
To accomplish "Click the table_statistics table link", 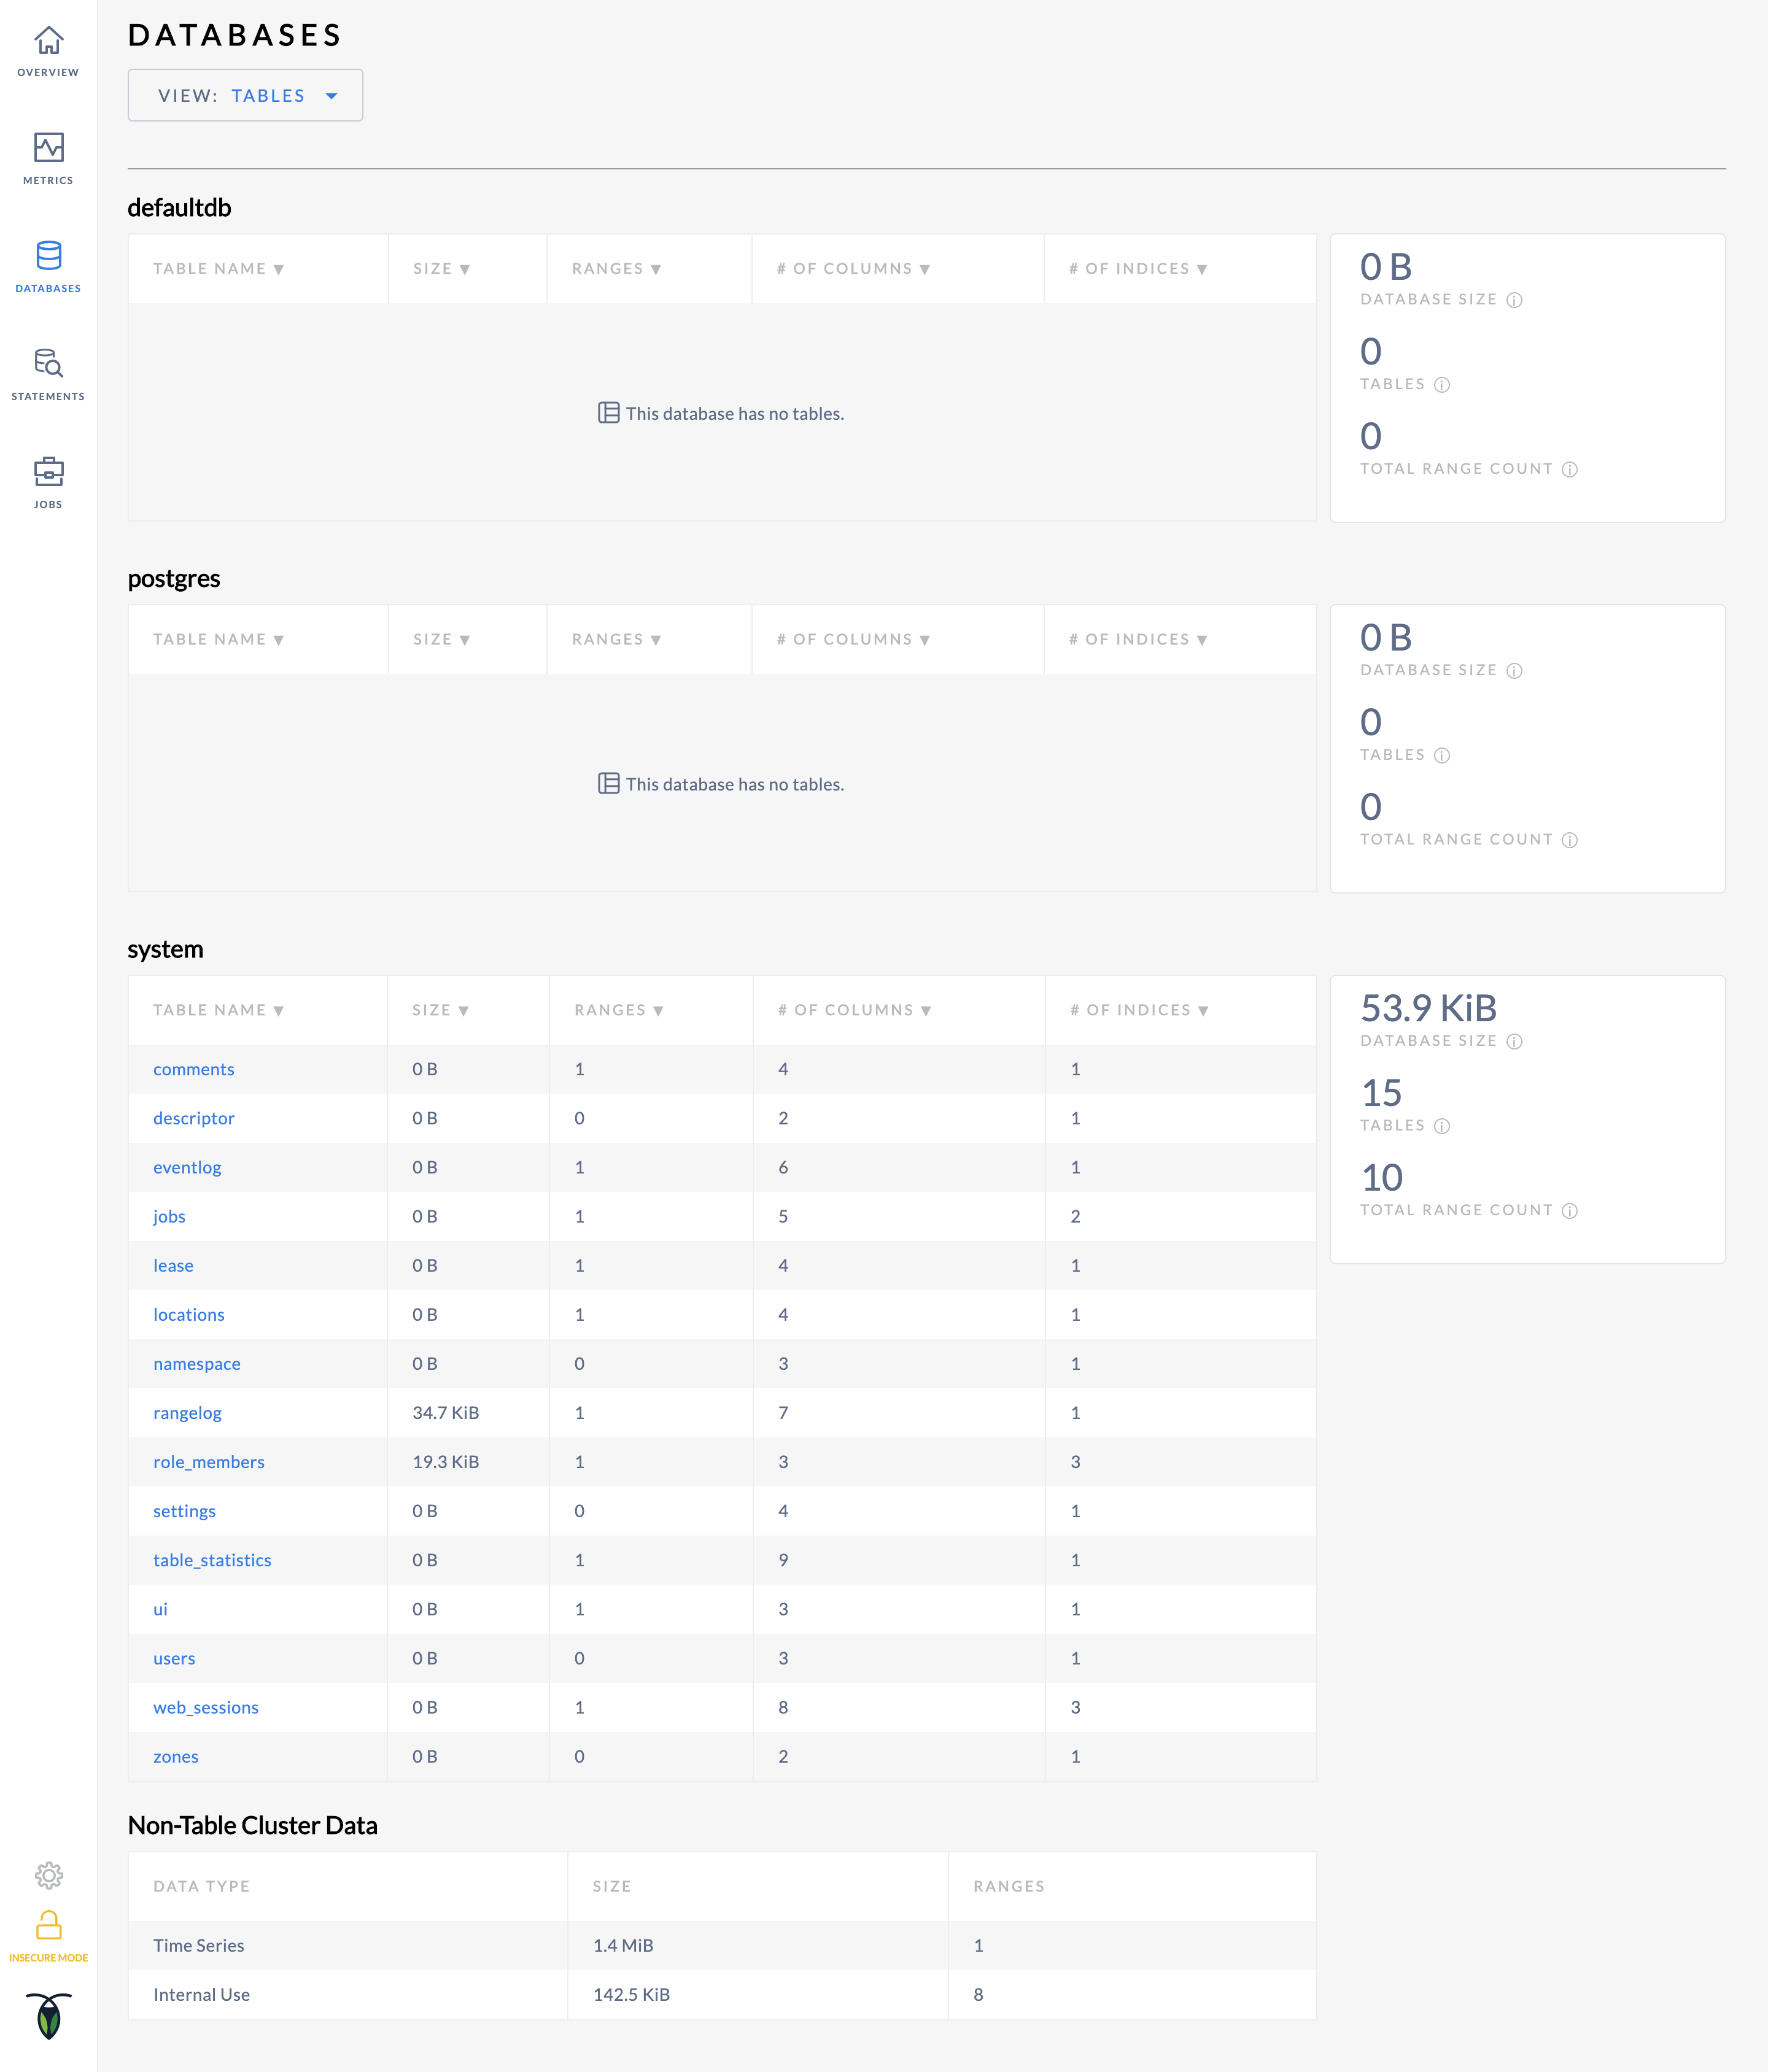I will click(x=212, y=1558).
